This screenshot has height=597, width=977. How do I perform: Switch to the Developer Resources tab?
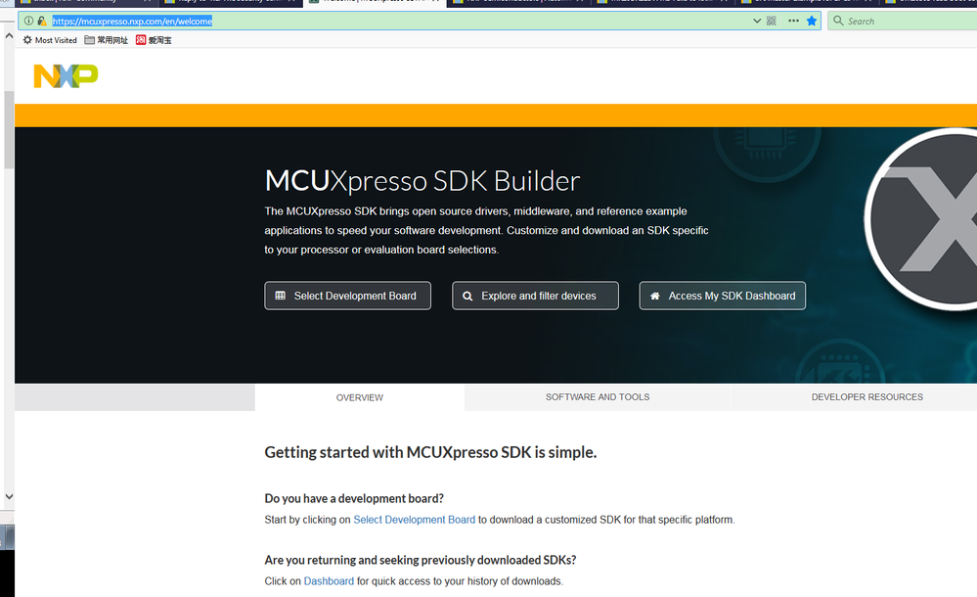tap(866, 396)
